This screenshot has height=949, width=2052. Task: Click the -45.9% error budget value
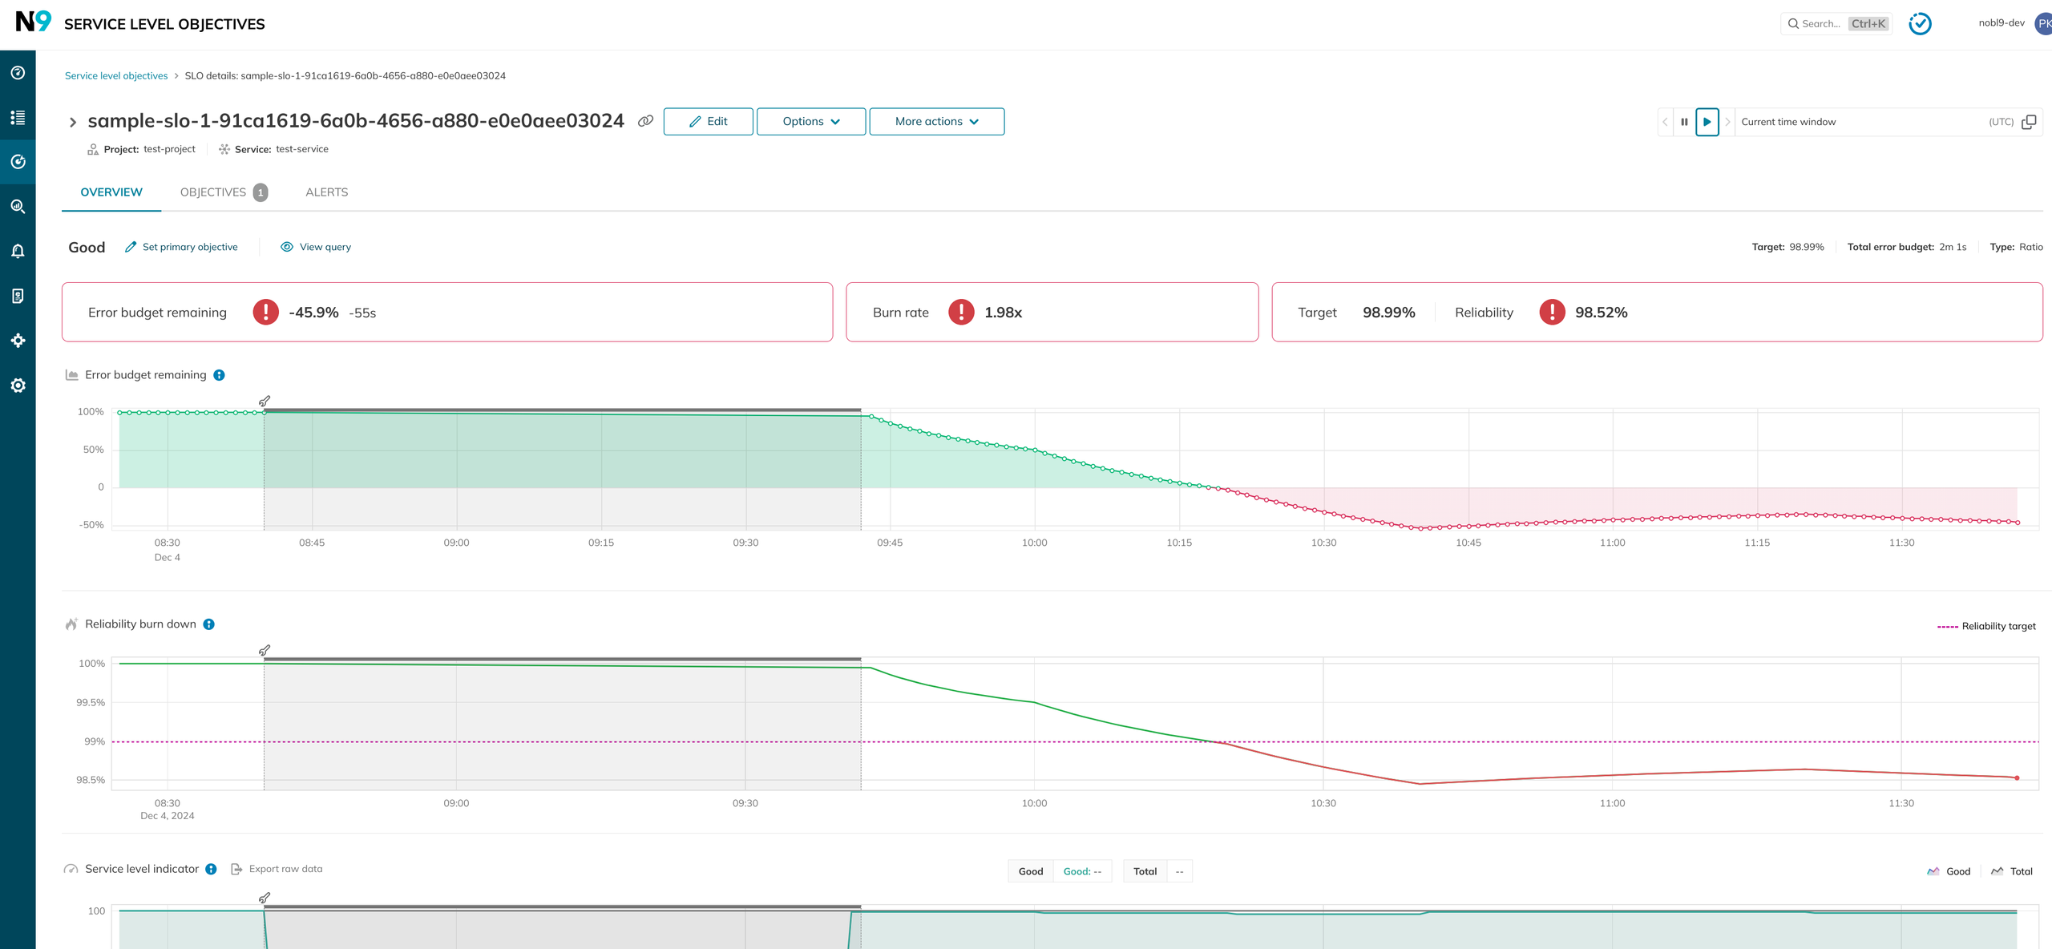coord(313,313)
